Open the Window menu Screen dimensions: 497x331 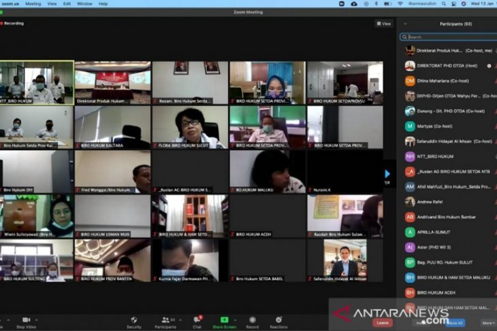tap(84, 4)
